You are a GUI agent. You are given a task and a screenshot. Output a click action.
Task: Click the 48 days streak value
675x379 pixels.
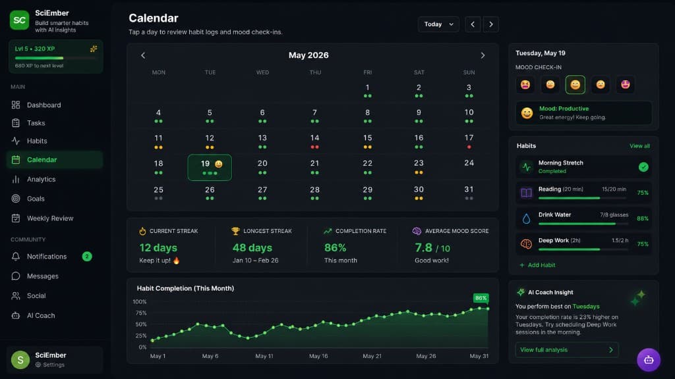252,248
